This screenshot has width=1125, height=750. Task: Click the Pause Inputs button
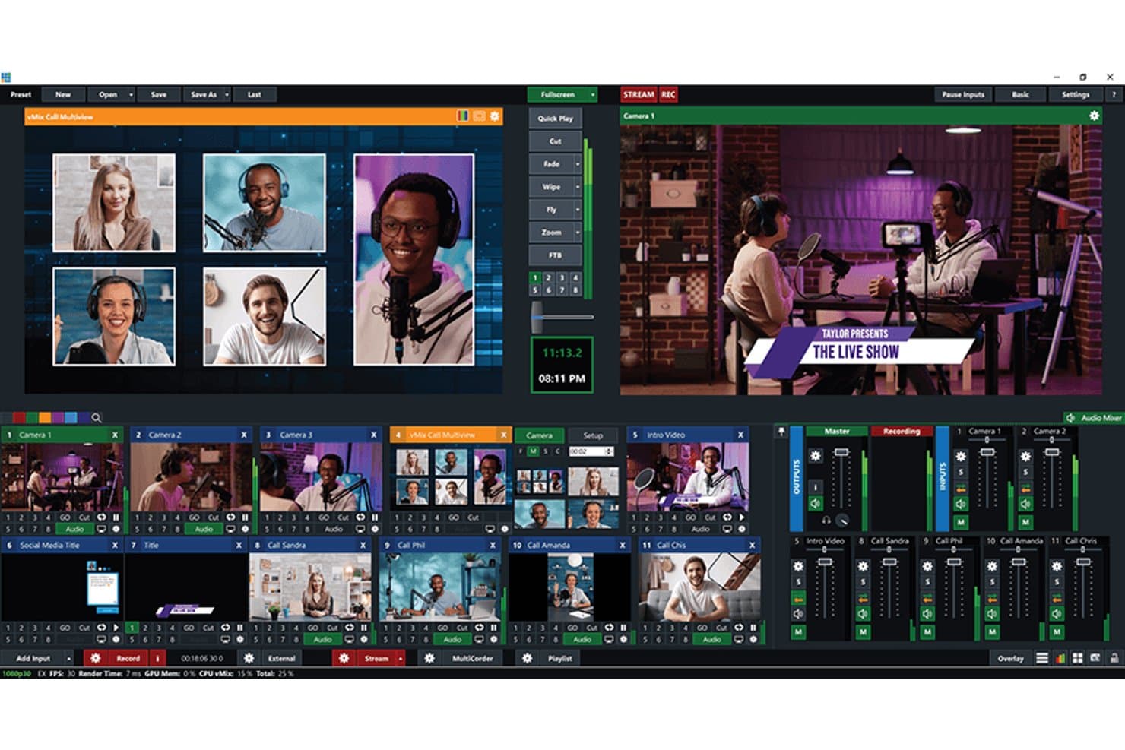click(963, 95)
